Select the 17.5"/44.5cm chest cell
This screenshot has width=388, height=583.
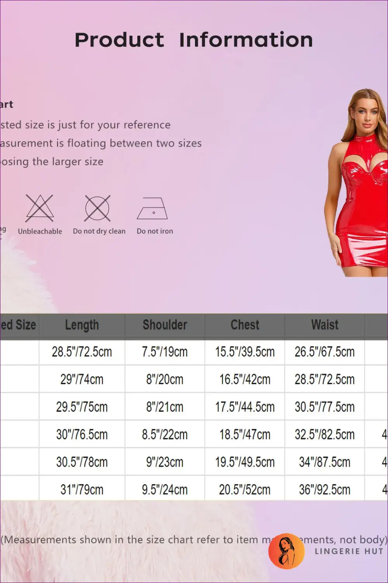pyautogui.click(x=245, y=407)
